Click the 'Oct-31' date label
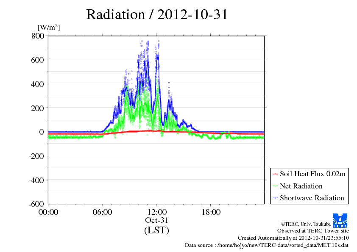Image resolution: width=357 pixels, height=252 pixels. (156, 220)
